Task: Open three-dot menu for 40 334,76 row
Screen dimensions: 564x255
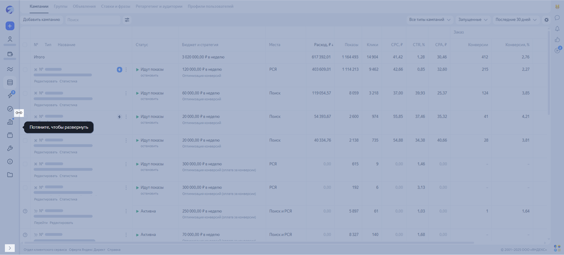Action: tap(126, 141)
